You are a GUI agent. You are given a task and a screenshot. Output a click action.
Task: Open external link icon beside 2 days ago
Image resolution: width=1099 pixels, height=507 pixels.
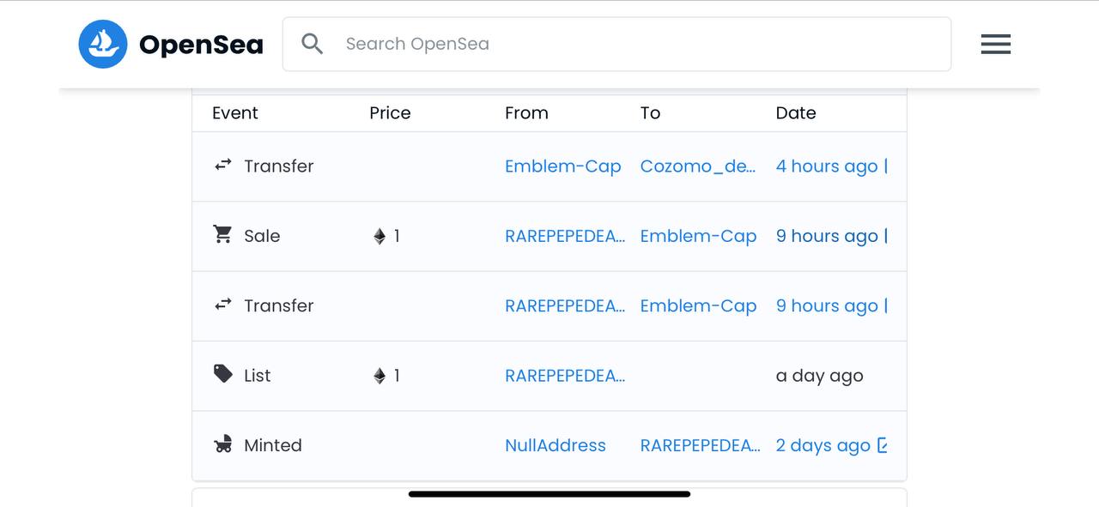[882, 445]
